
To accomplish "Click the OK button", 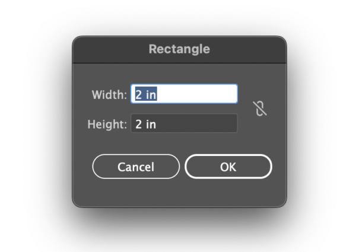I will click(228, 167).
